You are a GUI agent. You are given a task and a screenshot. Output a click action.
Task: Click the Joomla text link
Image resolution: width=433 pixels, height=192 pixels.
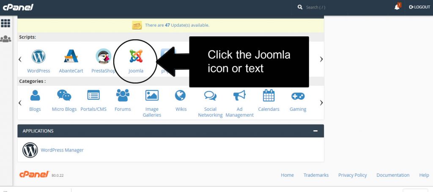click(x=136, y=71)
